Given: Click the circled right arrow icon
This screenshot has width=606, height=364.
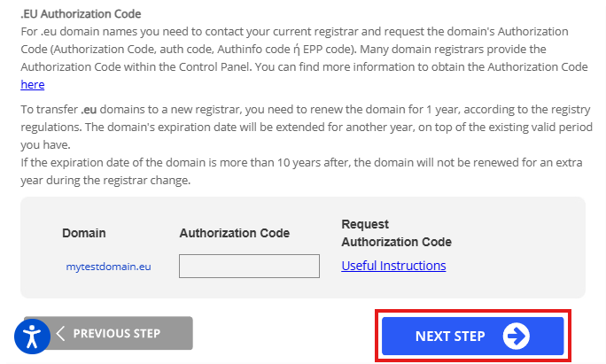Looking at the screenshot, I should pos(516,336).
